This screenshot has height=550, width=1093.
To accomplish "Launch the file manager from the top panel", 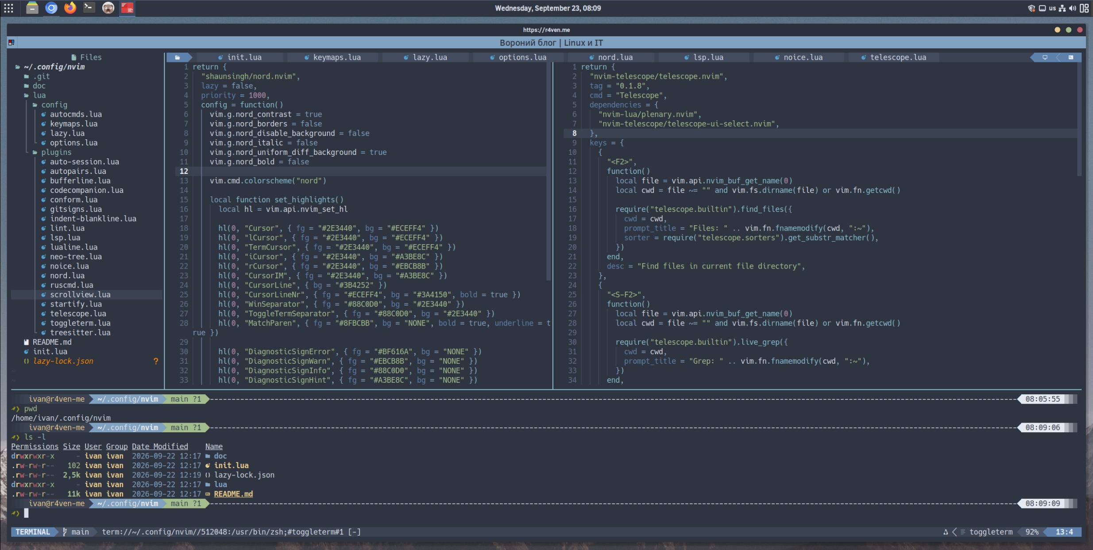I will pyautogui.click(x=32, y=8).
